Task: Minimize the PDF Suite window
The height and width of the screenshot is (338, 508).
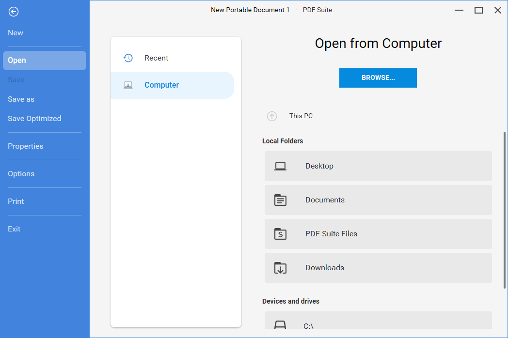Action: [459, 10]
